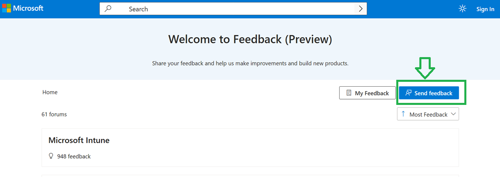Click the Send feedback button
The width and height of the screenshot is (500, 177).
(429, 93)
